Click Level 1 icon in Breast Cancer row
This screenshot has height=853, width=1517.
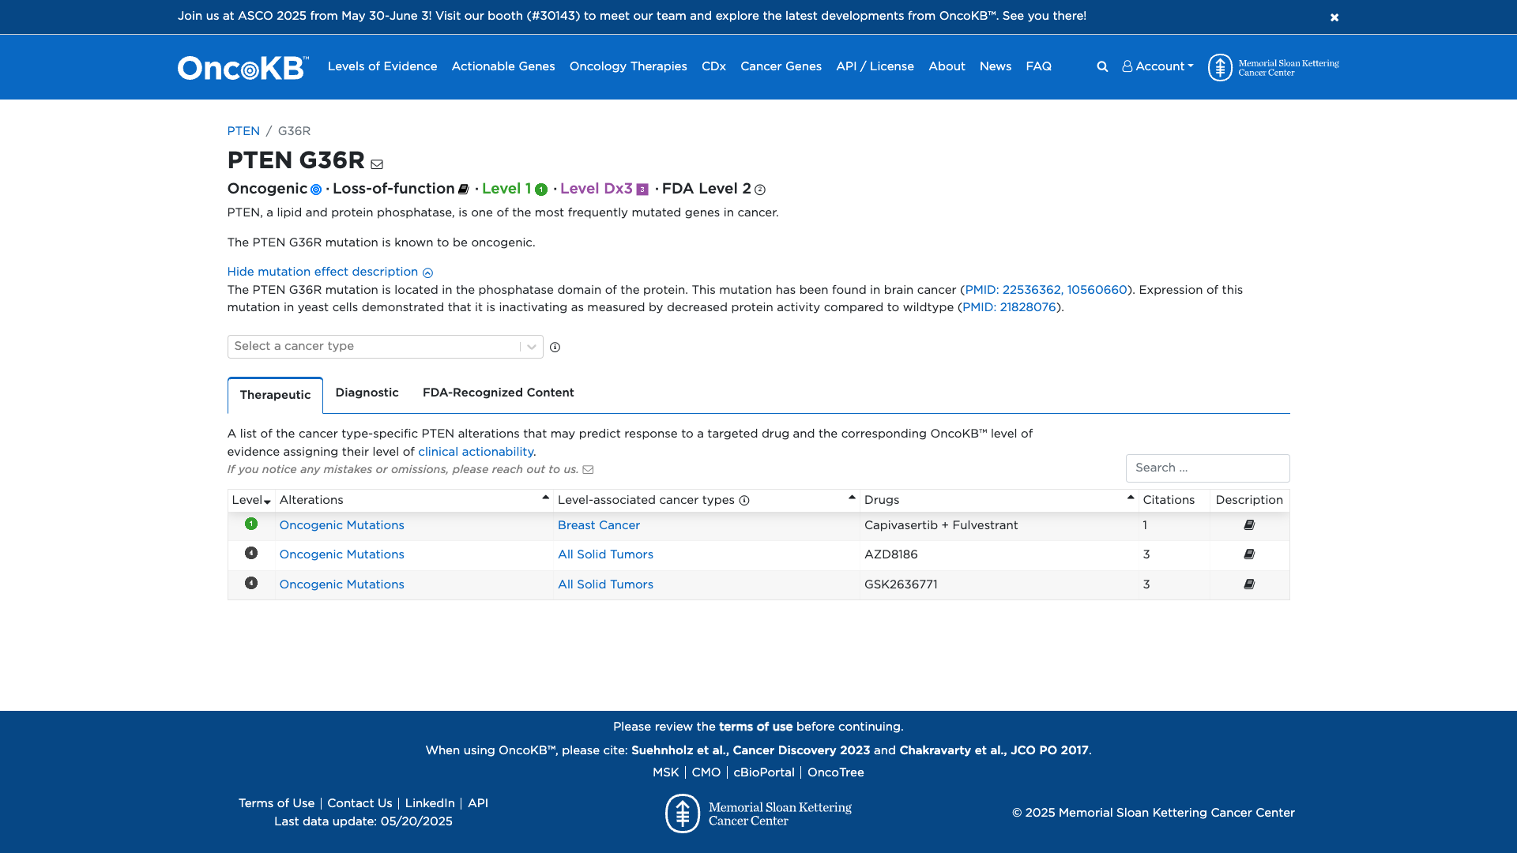[251, 524]
